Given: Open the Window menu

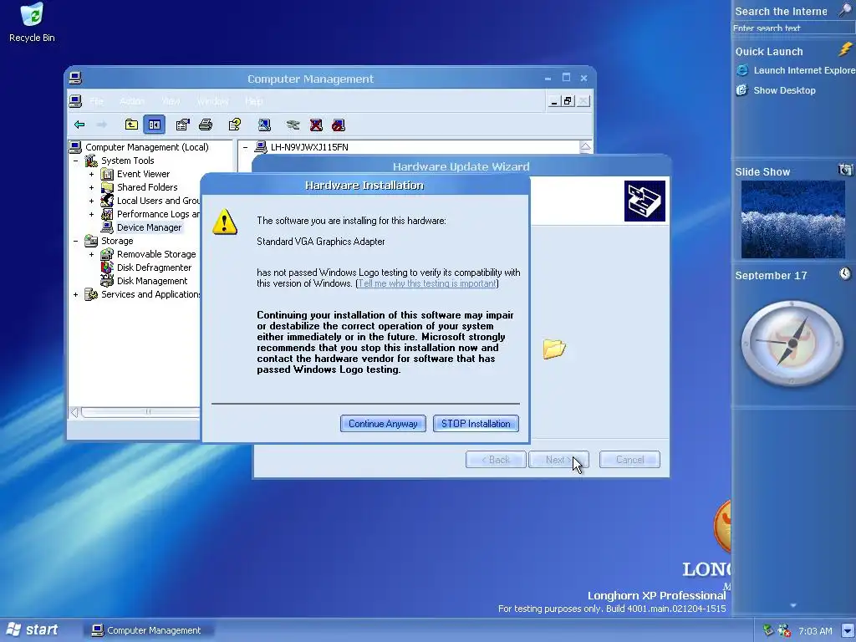Looking at the screenshot, I should [x=212, y=101].
